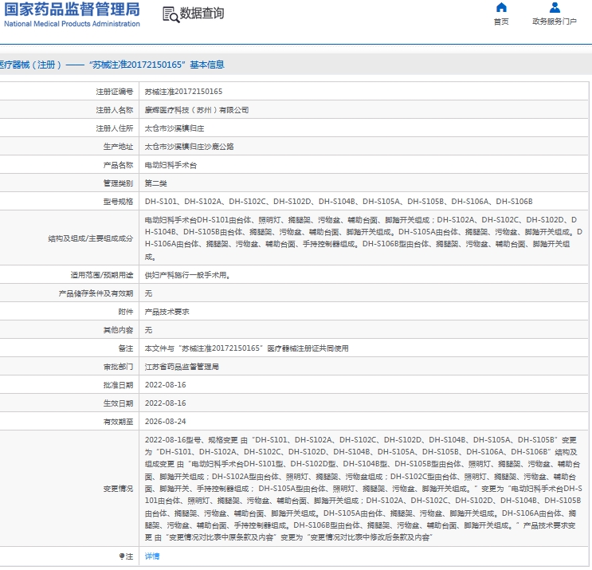Click management category value 第二类

pyautogui.click(x=155, y=183)
